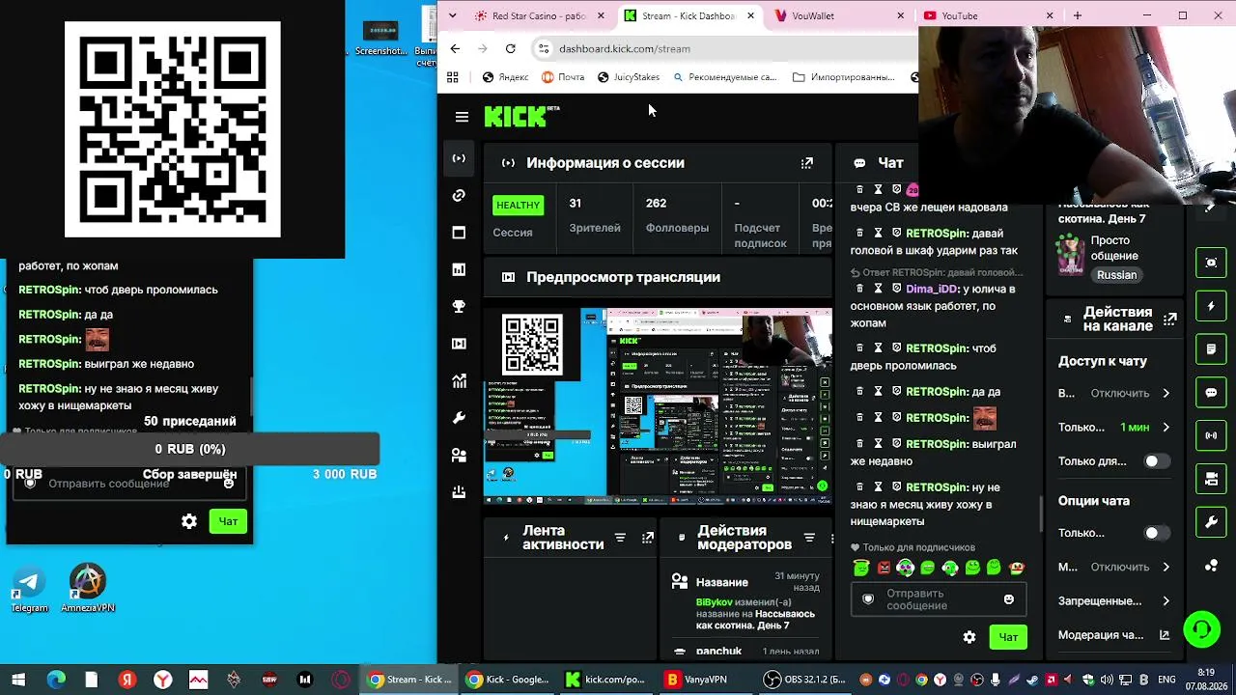
Task: Open the Яндекс bookmark
Action: (505, 77)
